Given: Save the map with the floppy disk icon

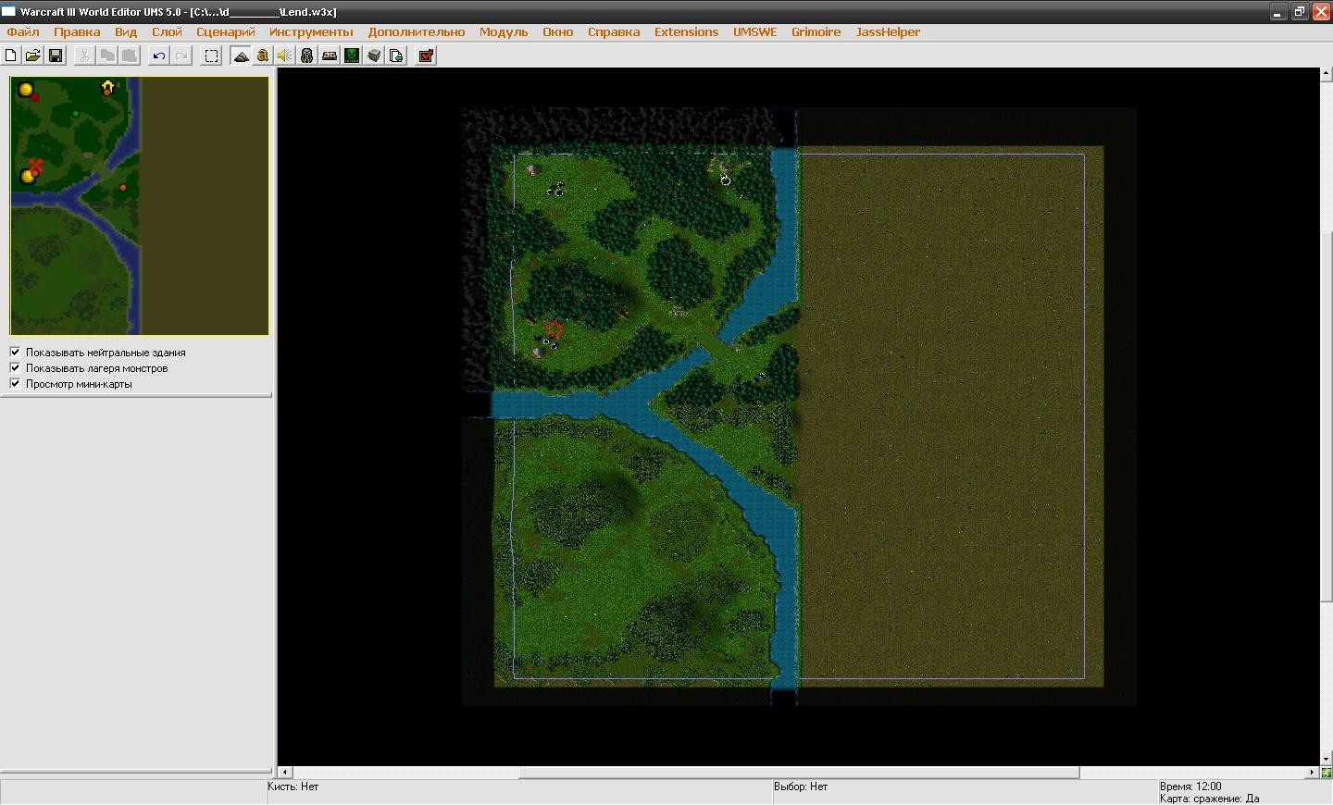Looking at the screenshot, I should [x=56, y=56].
